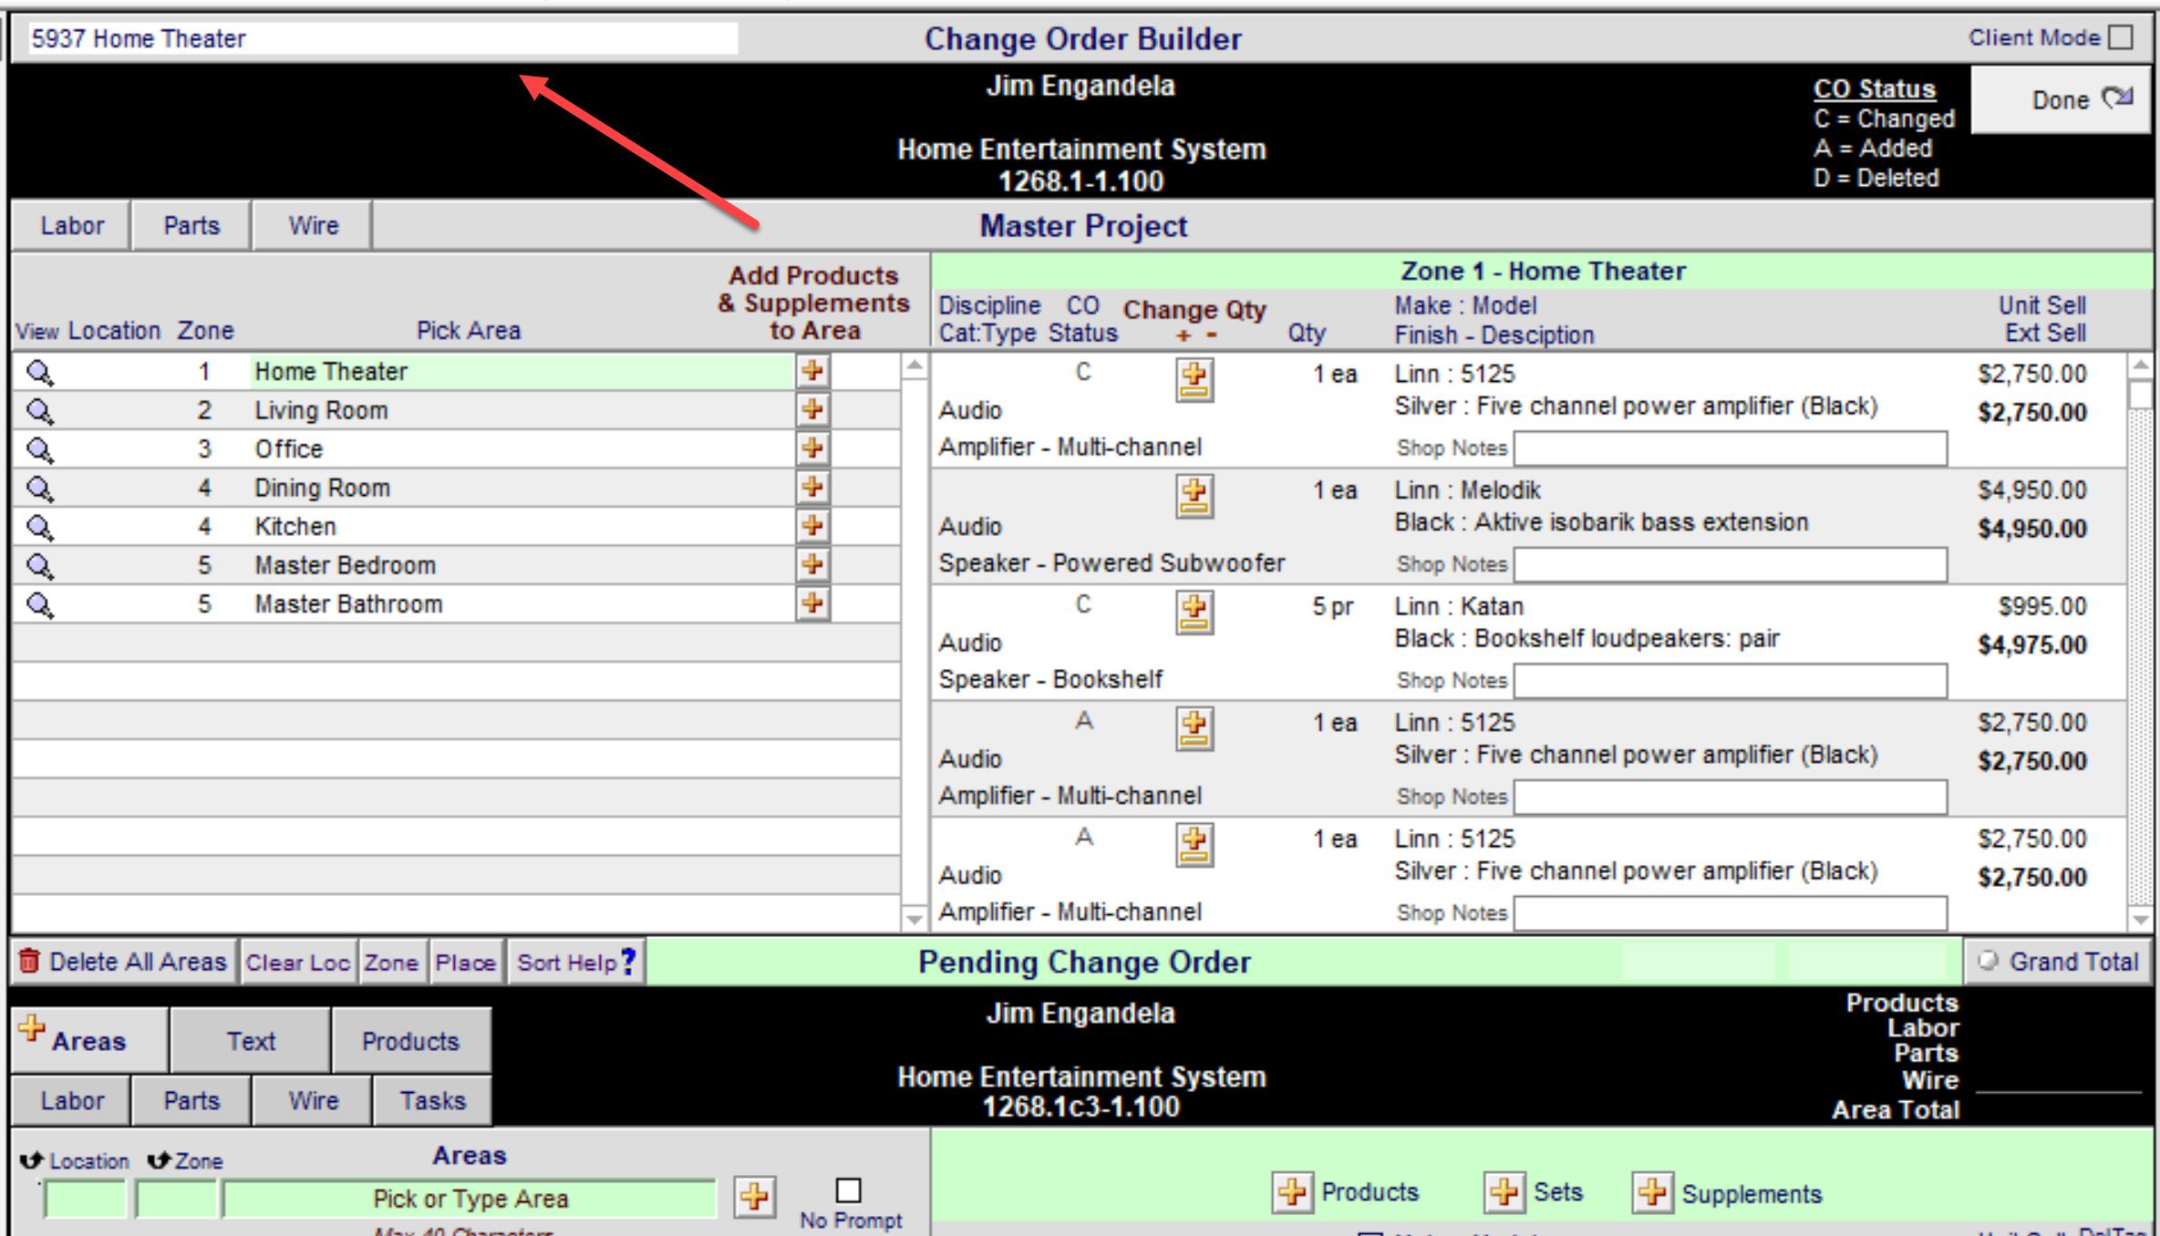Screen dimensions: 2160x1236
Task: Click magnifier icon for Kitchen row
Action: [40, 528]
